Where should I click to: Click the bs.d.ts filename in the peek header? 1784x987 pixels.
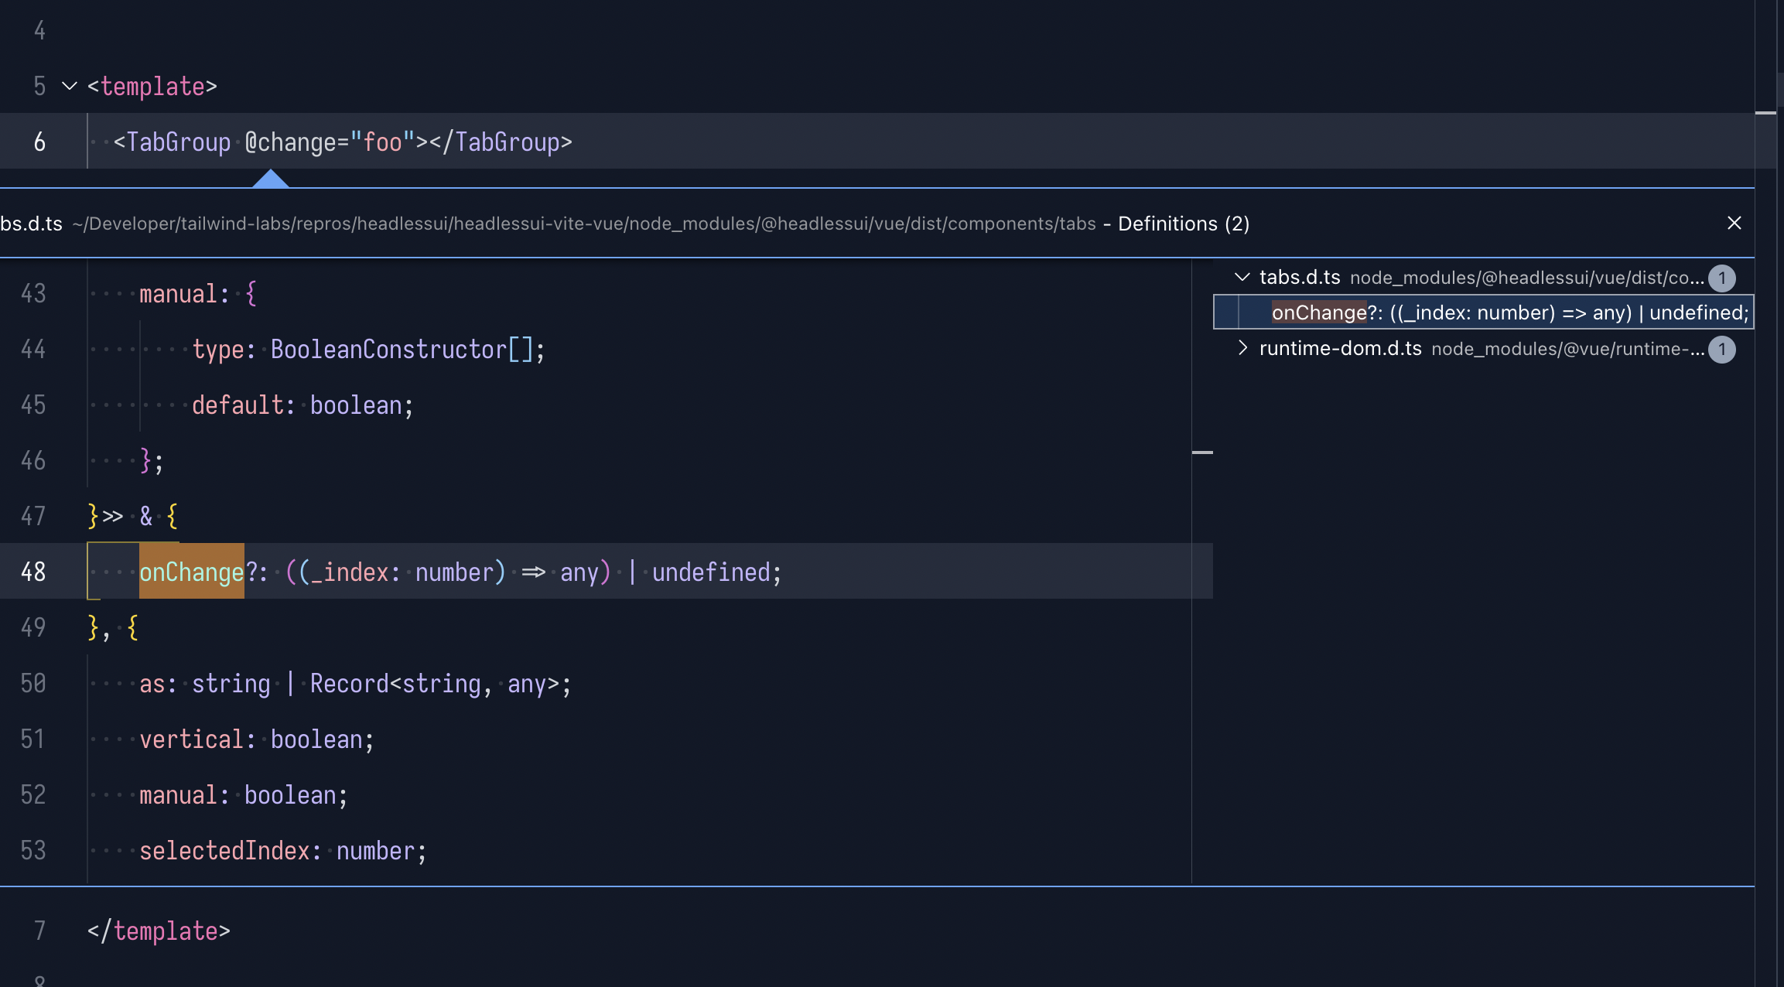pos(31,224)
